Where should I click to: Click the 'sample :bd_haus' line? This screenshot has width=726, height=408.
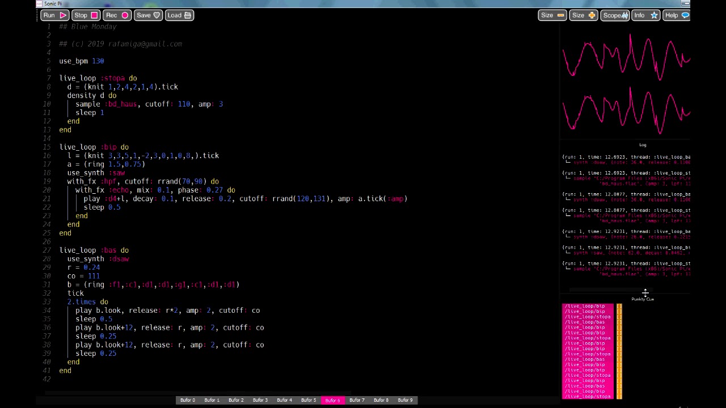pos(149,104)
